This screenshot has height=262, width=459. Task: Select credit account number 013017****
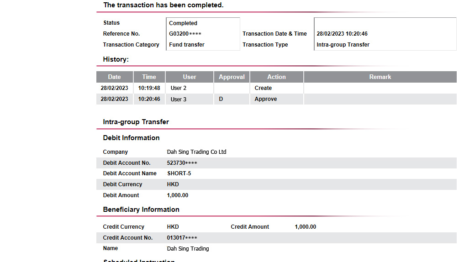182,238
